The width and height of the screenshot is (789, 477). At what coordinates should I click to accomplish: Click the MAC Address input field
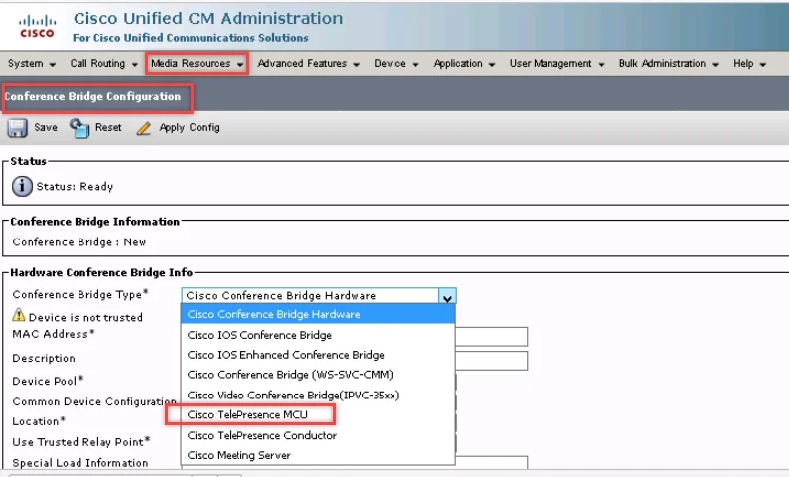(x=491, y=337)
